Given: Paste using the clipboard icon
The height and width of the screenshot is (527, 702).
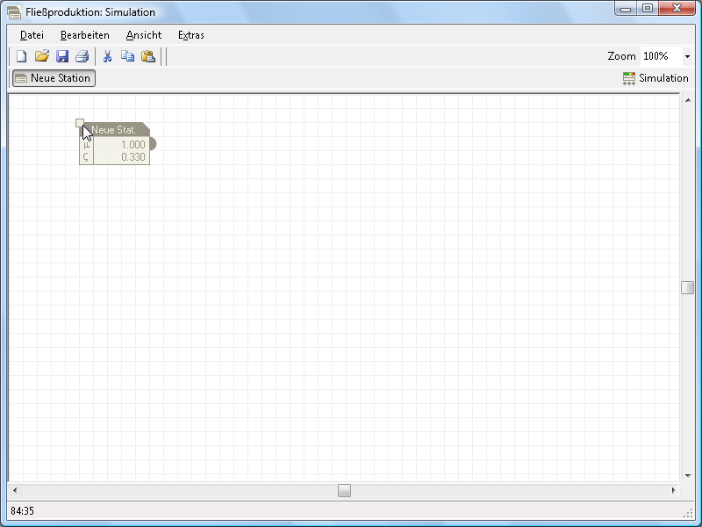Looking at the screenshot, I should [x=147, y=56].
